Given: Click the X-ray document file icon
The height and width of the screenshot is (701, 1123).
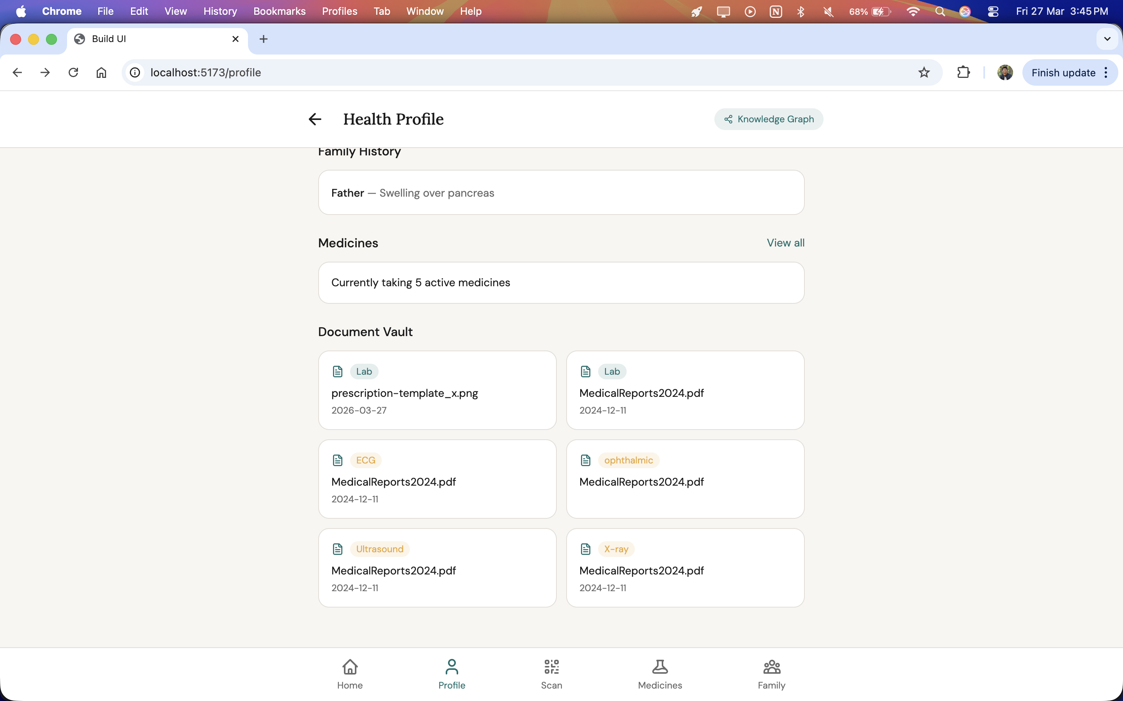Looking at the screenshot, I should pyautogui.click(x=586, y=549).
